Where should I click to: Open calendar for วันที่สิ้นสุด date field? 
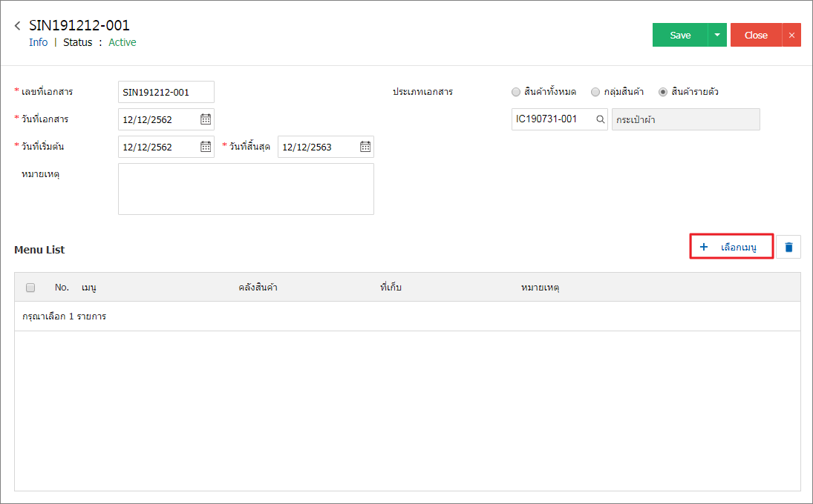pyautogui.click(x=365, y=147)
